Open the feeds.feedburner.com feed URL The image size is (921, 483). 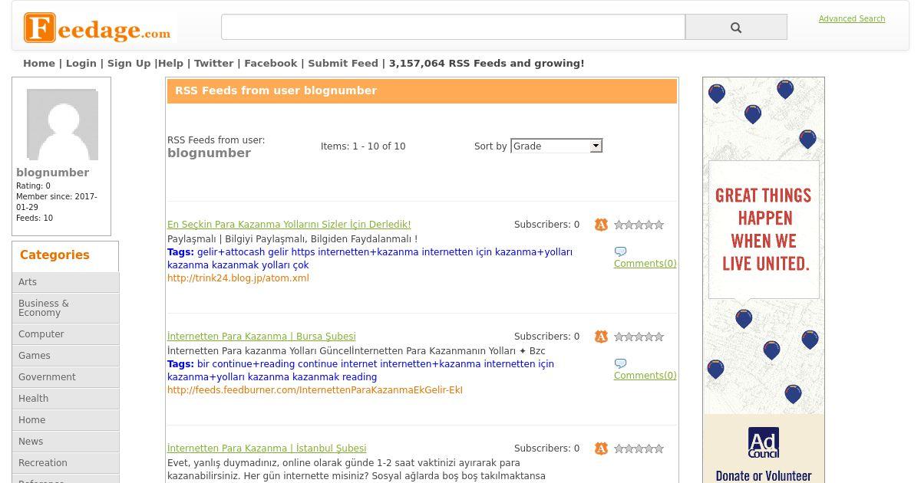(x=315, y=390)
